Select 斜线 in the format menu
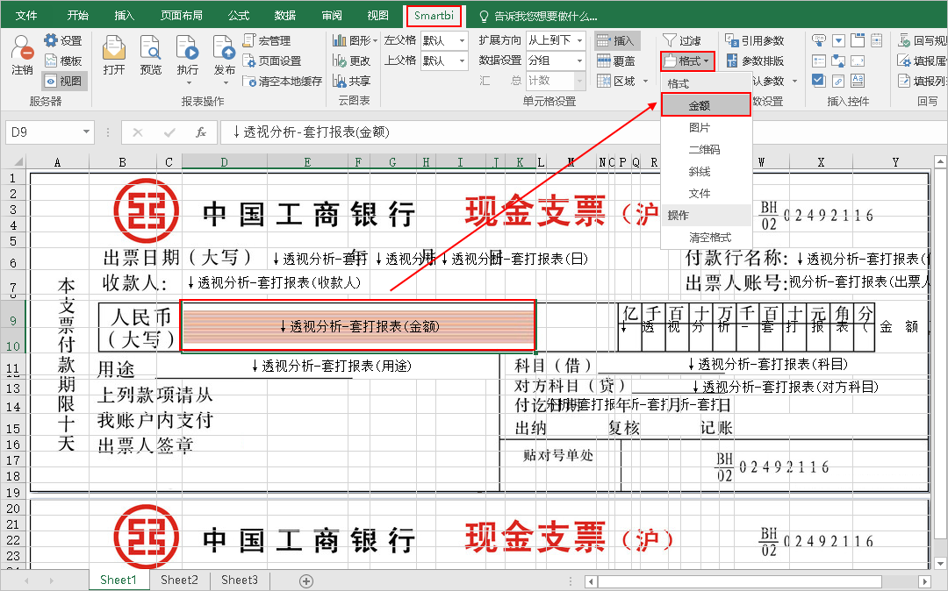Viewport: 948px width, 591px height. click(x=706, y=172)
